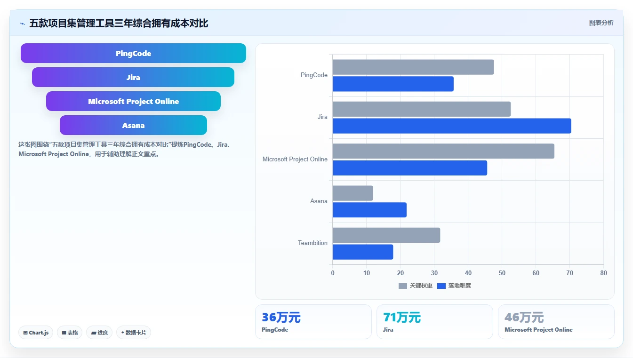The image size is (633, 358).
Task: Click the title 五款项目集管理工具三年综合拥有成本对比
Action: point(119,23)
